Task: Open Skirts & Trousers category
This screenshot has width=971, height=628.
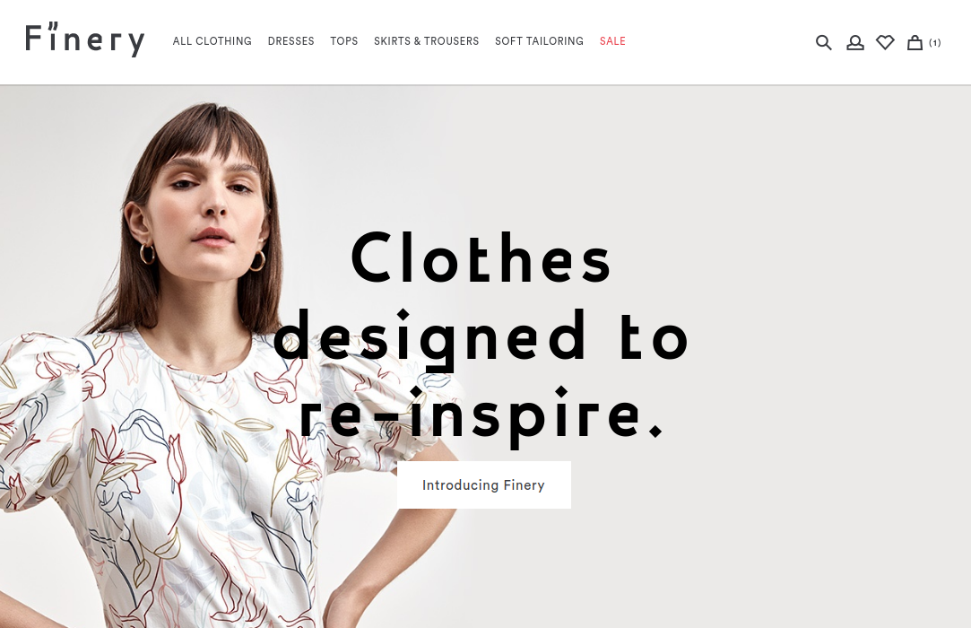Action: coord(426,41)
